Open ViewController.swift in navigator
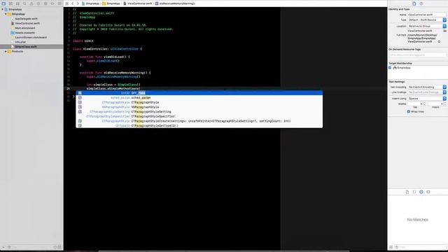The width and height of the screenshot is (448, 252). [27, 23]
